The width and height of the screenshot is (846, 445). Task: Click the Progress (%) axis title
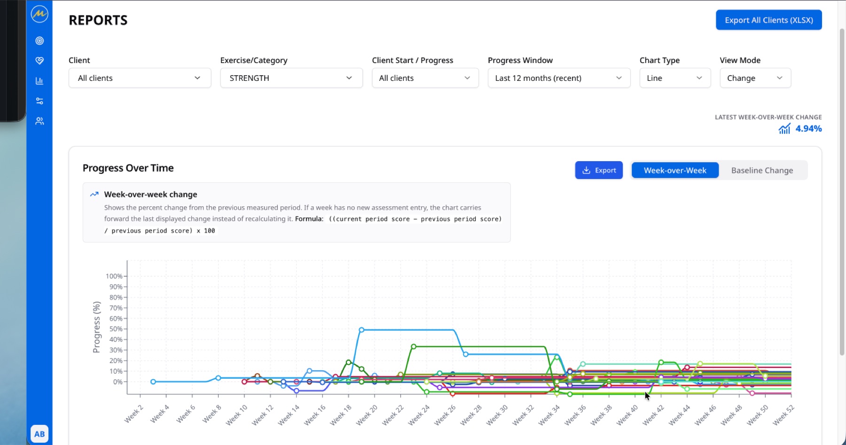pos(97,327)
